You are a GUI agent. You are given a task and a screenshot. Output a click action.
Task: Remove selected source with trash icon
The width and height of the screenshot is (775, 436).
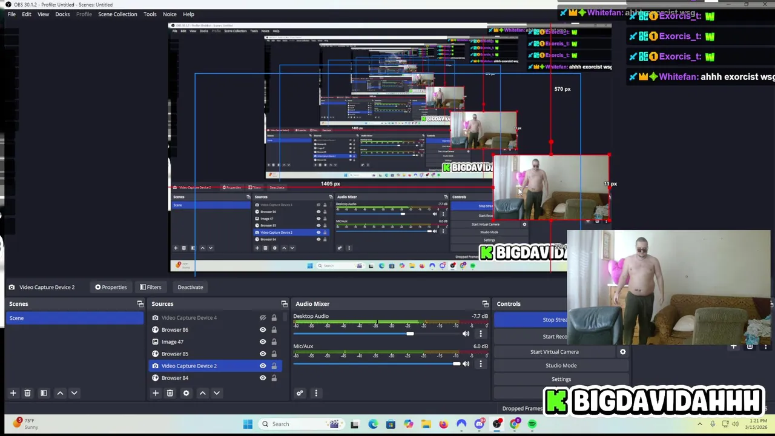pos(170,393)
